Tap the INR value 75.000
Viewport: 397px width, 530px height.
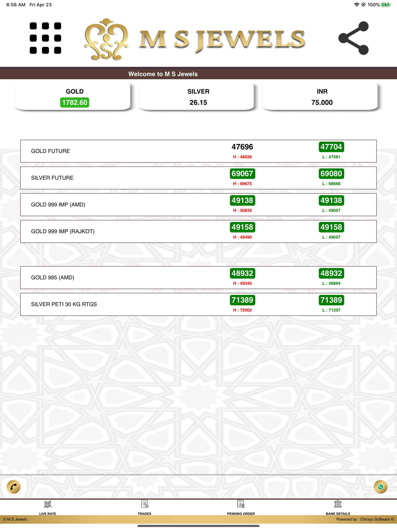click(x=322, y=103)
